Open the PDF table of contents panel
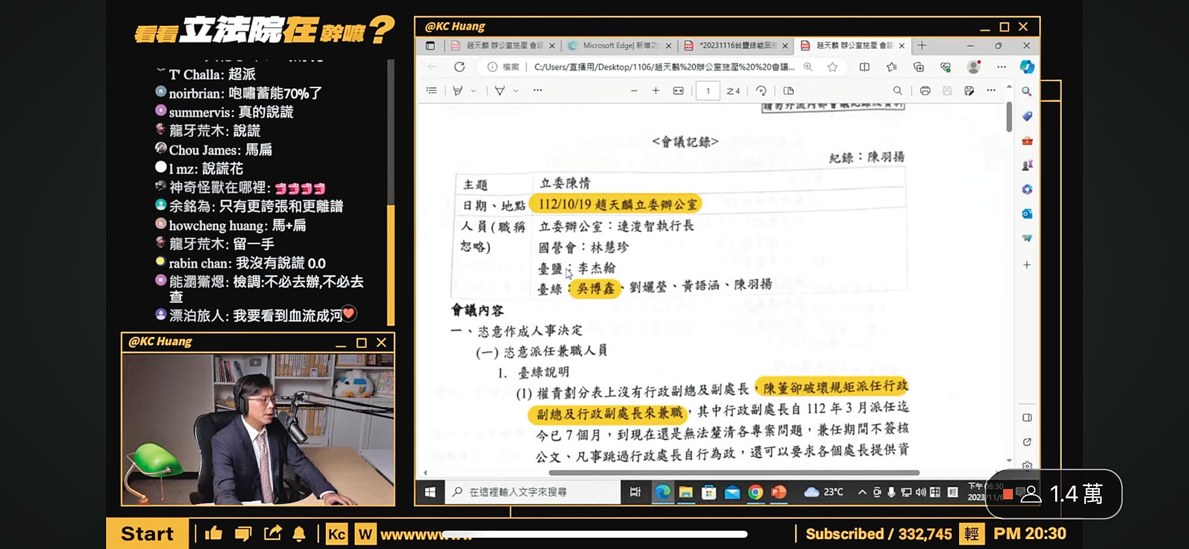 (x=432, y=91)
